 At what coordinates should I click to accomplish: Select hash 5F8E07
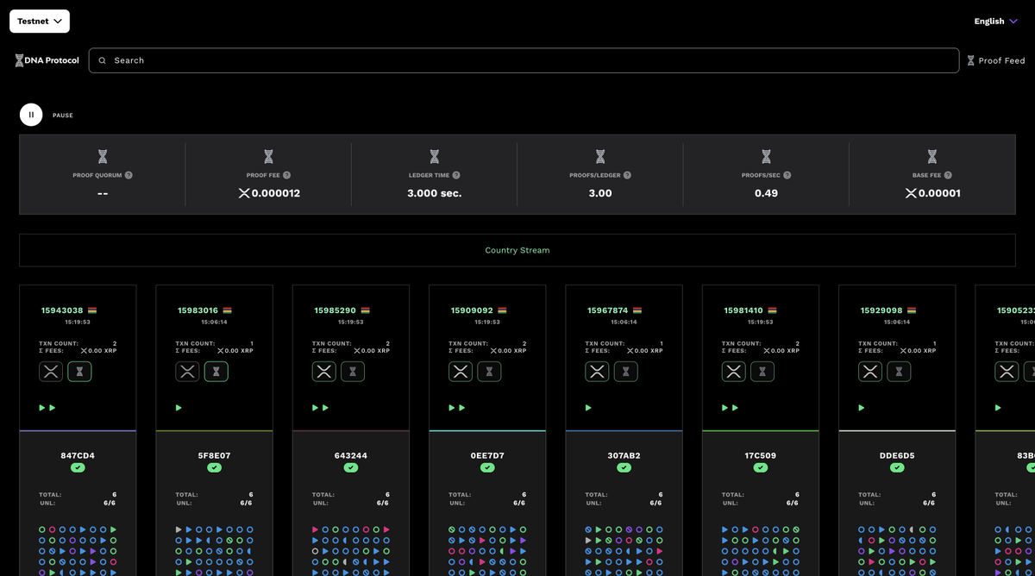[214, 455]
